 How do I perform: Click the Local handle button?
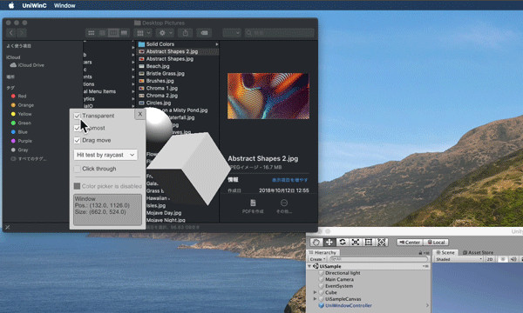coord(437,243)
